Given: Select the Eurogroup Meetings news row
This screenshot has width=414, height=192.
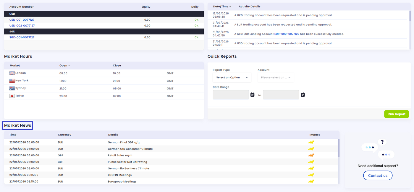Looking at the screenshot, I should click(x=172, y=181).
